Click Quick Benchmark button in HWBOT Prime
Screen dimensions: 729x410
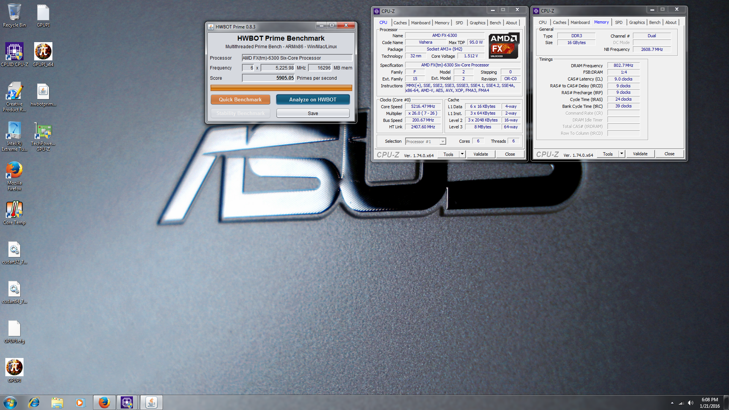[240, 99]
